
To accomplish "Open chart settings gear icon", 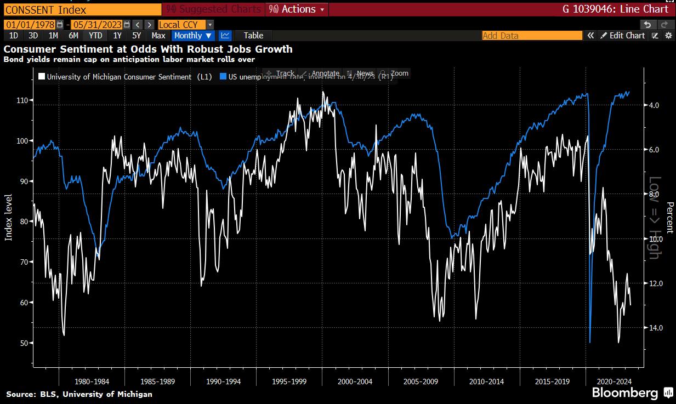I will coord(668,36).
